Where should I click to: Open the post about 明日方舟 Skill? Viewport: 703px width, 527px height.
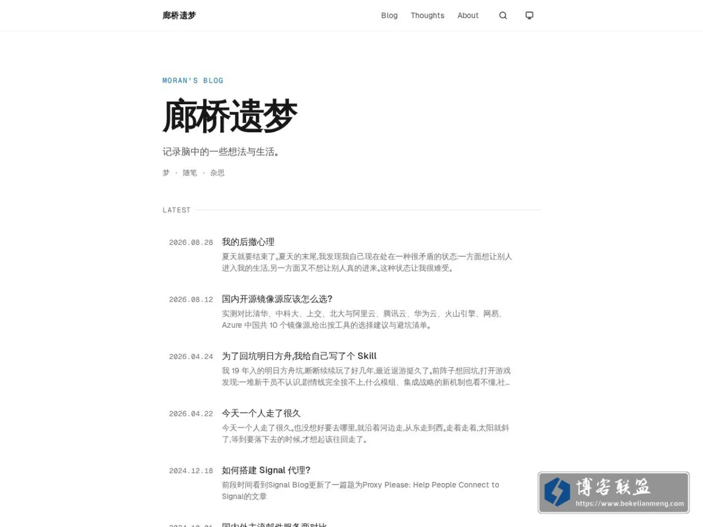pos(299,356)
